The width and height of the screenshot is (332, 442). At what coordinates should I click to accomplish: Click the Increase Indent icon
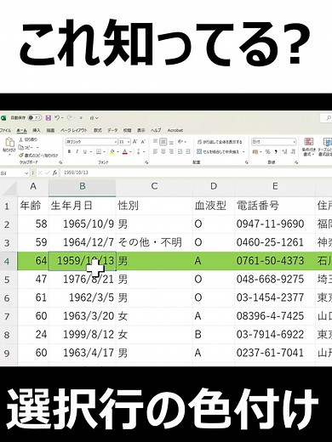click(x=188, y=152)
